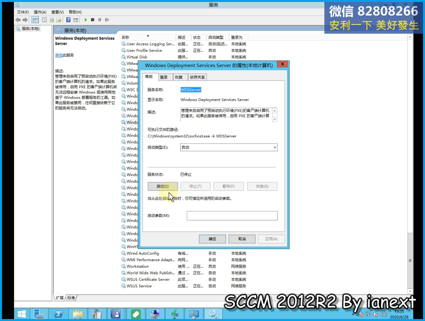Click the Services gear icon in taskbar
Viewport: 425px width, 321px height.
tap(213, 314)
